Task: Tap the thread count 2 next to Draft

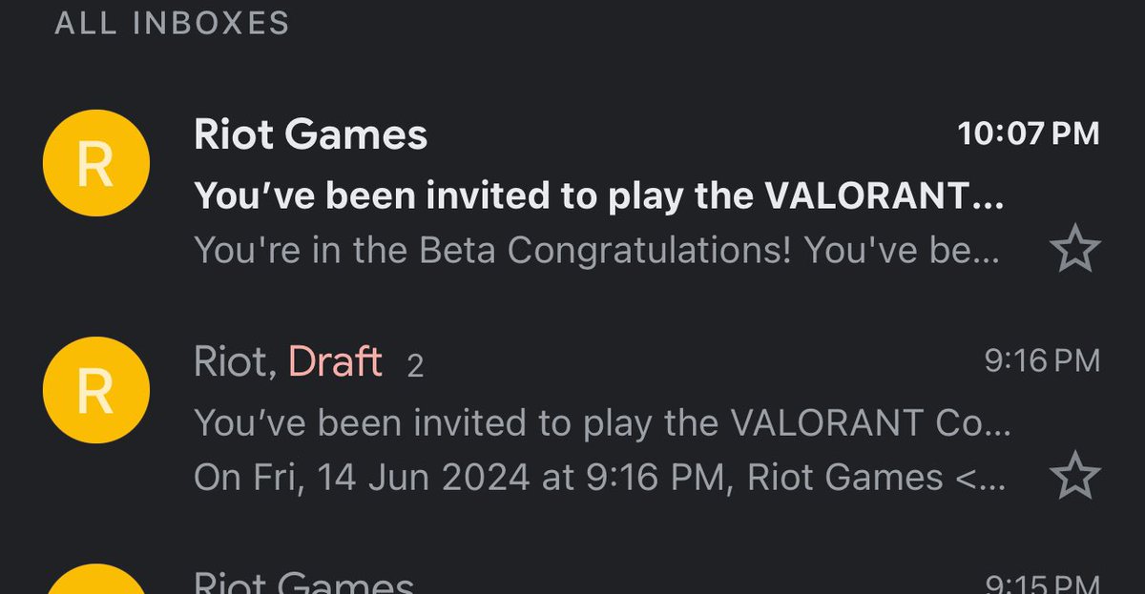Action: [415, 366]
